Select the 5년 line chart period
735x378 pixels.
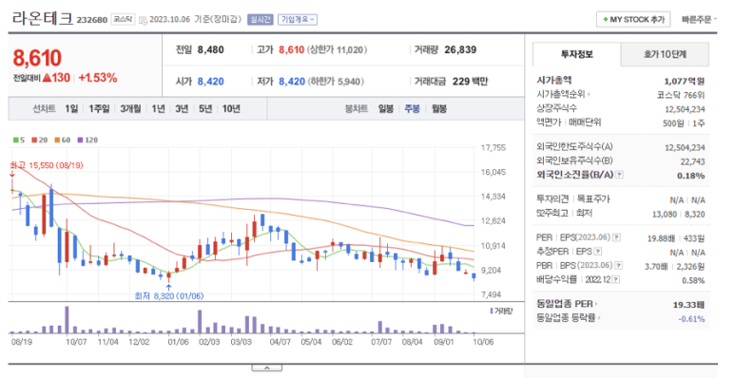pos(205,108)
